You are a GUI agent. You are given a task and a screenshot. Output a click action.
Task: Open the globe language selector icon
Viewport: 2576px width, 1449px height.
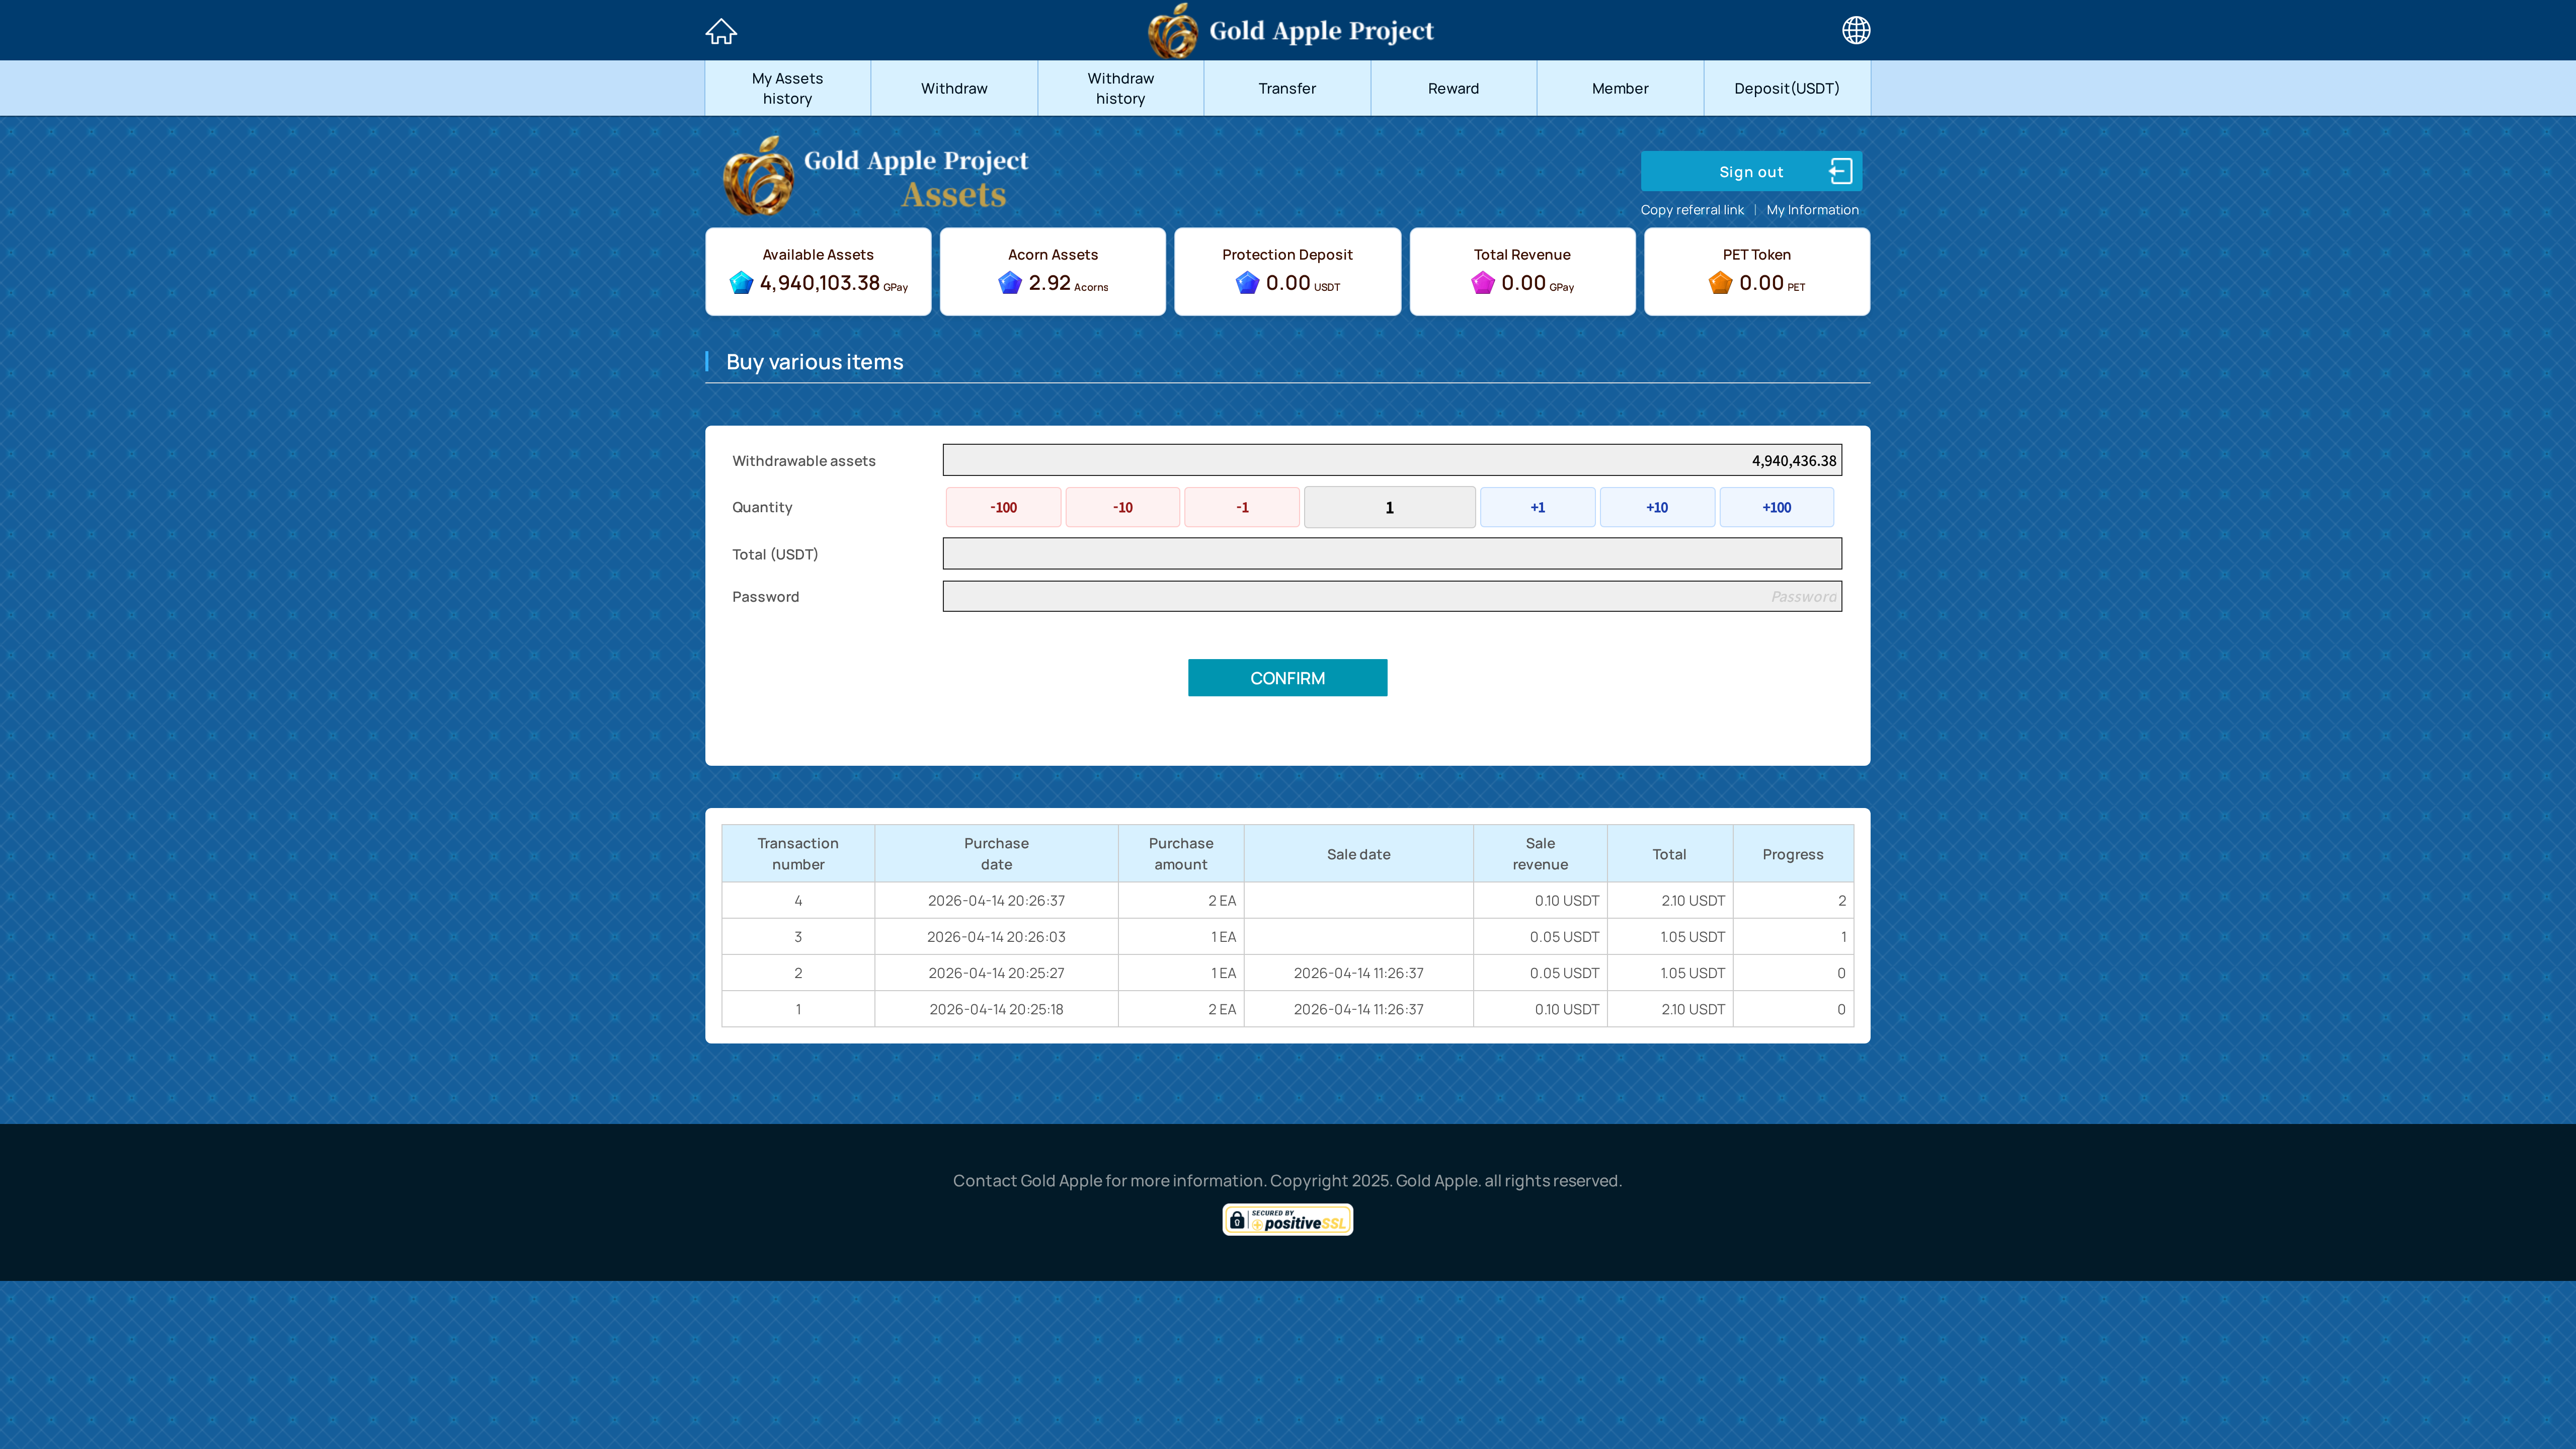(1856, 30)
